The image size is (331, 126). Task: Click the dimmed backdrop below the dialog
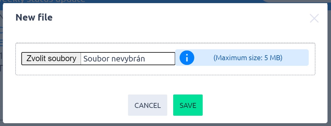157,124
